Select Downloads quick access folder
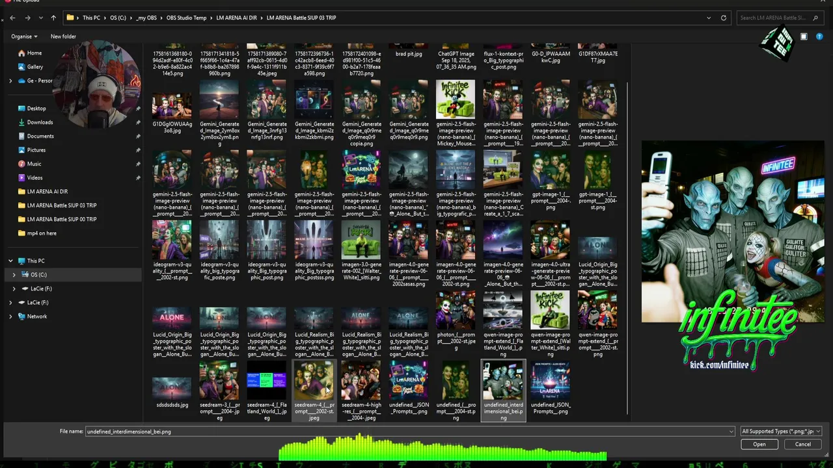The width and height of the screenshot is (833, 468). (x=40, y=122)
